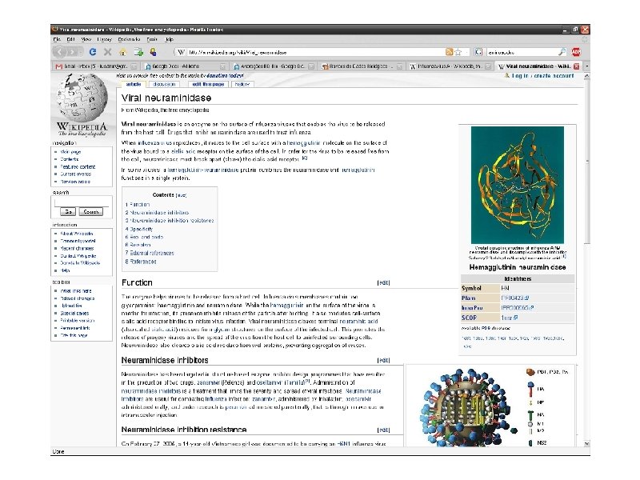Bookmark this page with the star icon

[x=458, y=52]
